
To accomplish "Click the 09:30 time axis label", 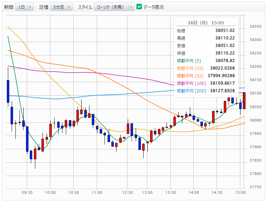I will [27, 192].
